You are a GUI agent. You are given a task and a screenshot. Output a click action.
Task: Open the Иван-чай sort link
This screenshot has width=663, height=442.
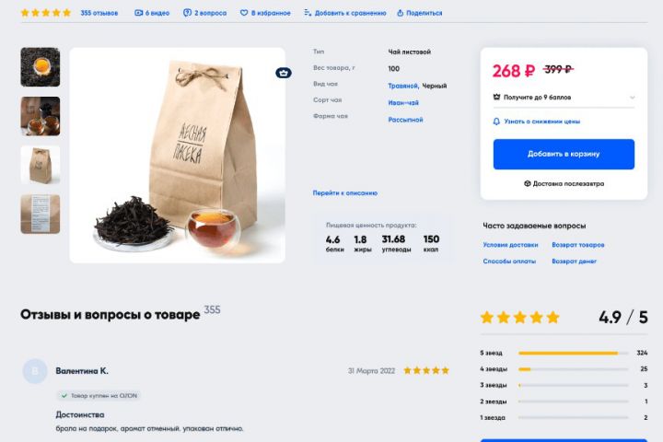[x=403, y=103]
